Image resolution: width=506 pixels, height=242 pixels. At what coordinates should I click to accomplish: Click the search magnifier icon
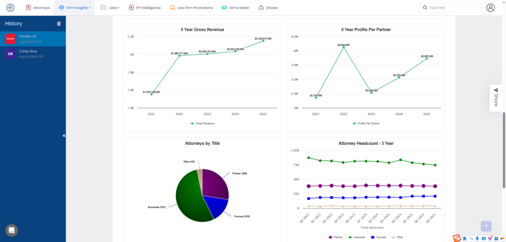coord(425,8)
